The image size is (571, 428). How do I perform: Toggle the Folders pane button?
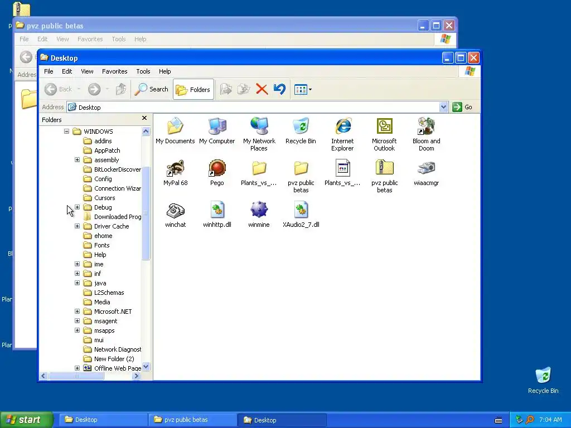coord(193,89)
